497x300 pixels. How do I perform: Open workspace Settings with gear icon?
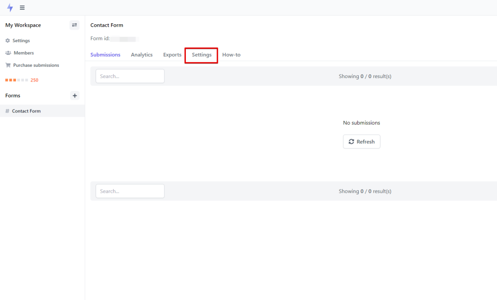[x=18, y=41]
